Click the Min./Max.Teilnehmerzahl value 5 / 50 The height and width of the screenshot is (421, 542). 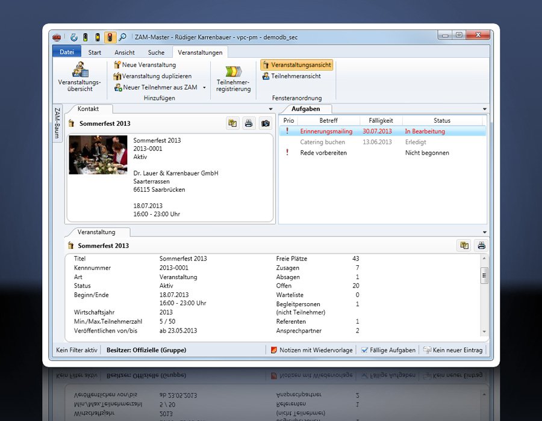167,321
